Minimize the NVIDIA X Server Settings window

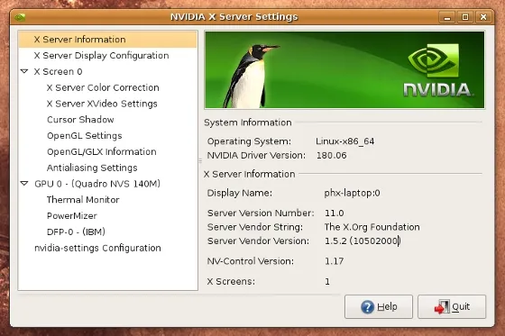pyautogui.click(x=447, y=17)
